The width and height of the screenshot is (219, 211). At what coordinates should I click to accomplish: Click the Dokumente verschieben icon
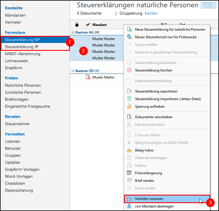(129, 117)
